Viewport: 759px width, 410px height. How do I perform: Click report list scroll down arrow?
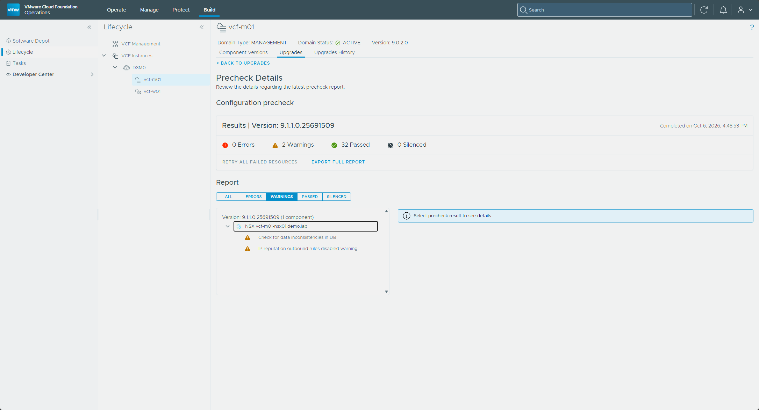pos(386,292)
